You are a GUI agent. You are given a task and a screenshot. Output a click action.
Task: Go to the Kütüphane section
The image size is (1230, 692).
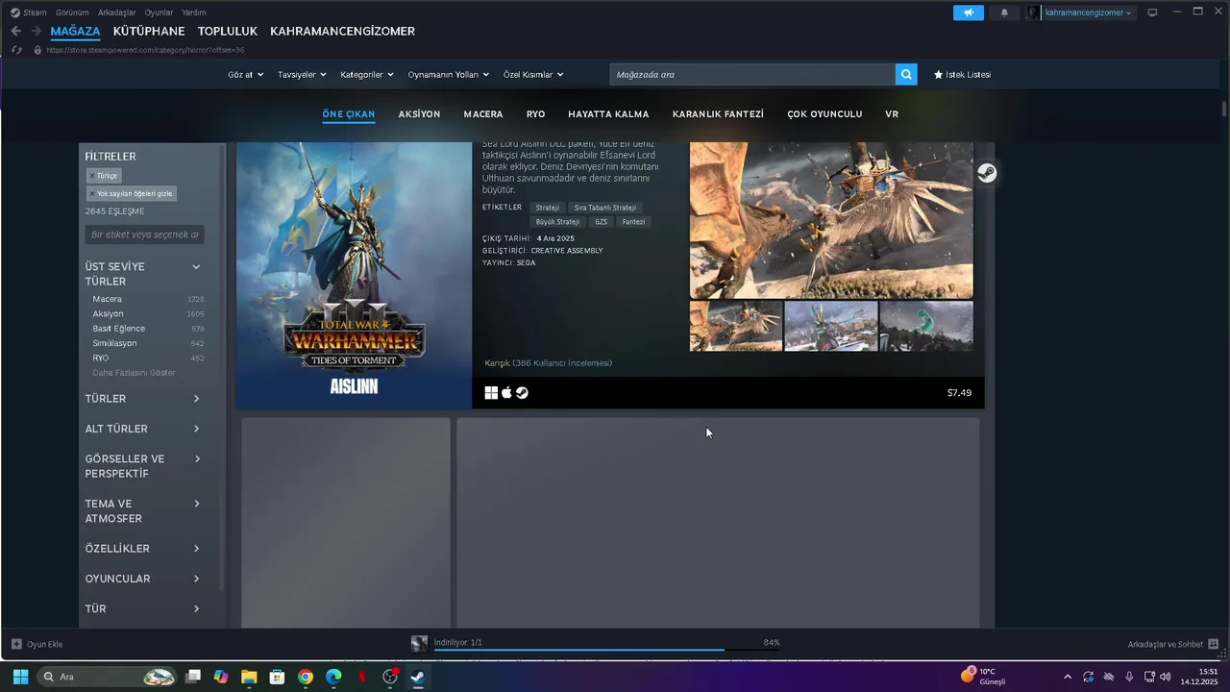tap(149, 31)
